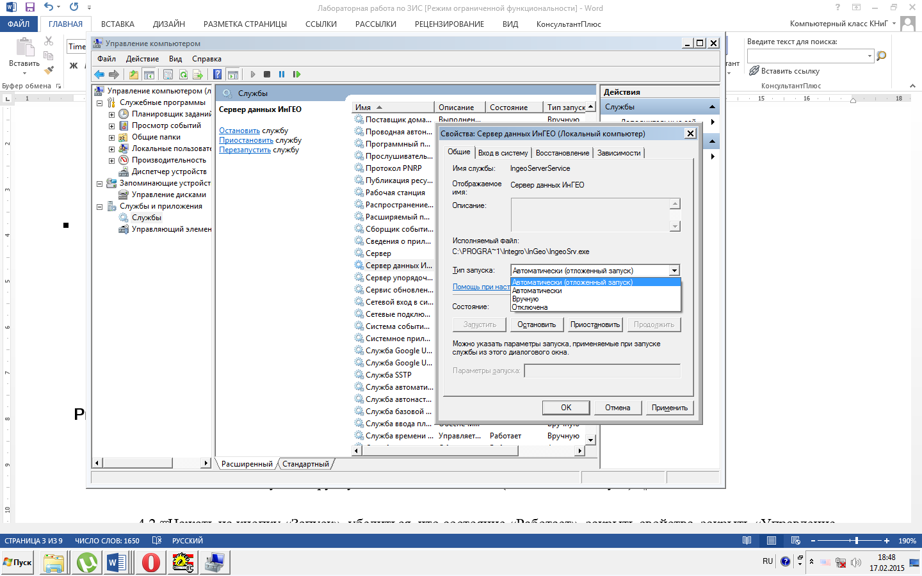922x576 pixels.
Task: Toggle the console tree show/hide icon
Action: pos(149,74)
